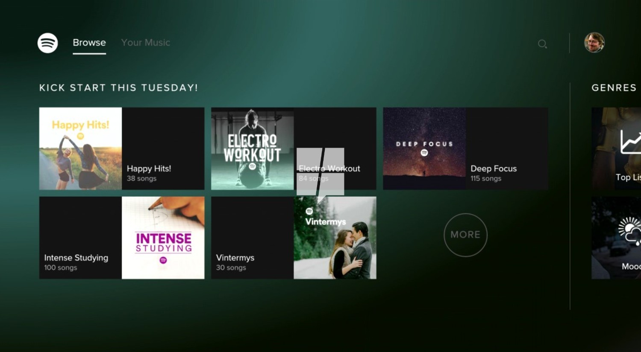Click the 115 songs label

tap(486, 178)
